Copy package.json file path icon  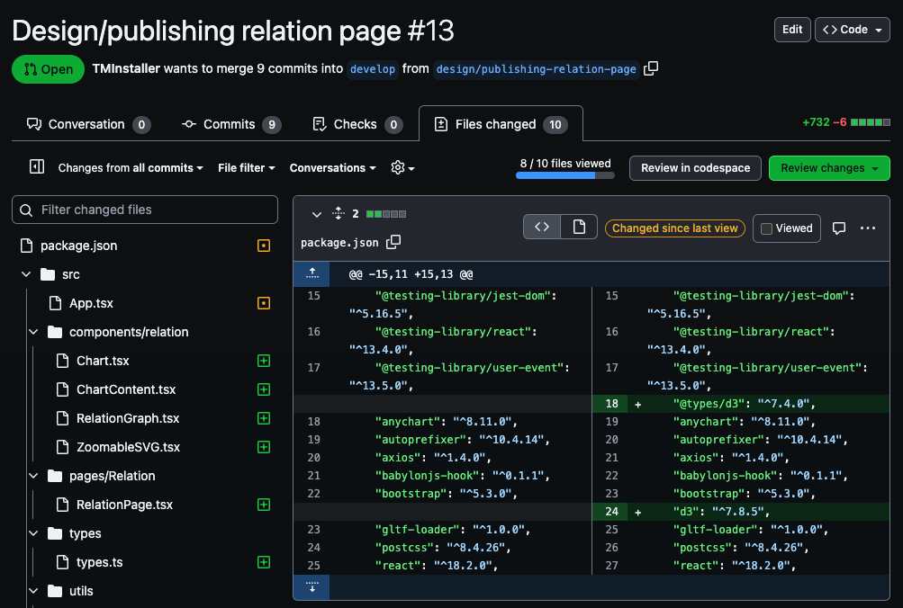pos(393,242)
